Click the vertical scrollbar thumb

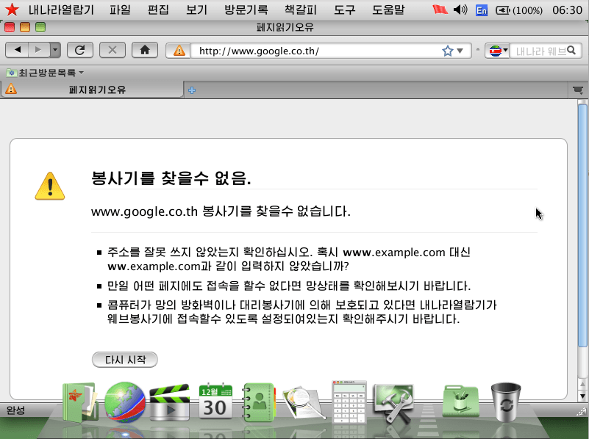(x=582, y=226)
